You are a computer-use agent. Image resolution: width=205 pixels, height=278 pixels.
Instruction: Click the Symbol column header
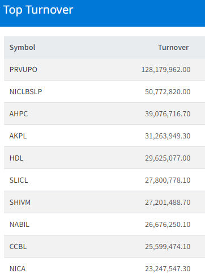(x=23, y=48)
